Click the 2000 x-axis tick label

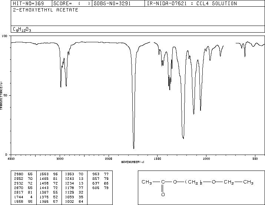(x=109, y=159)
